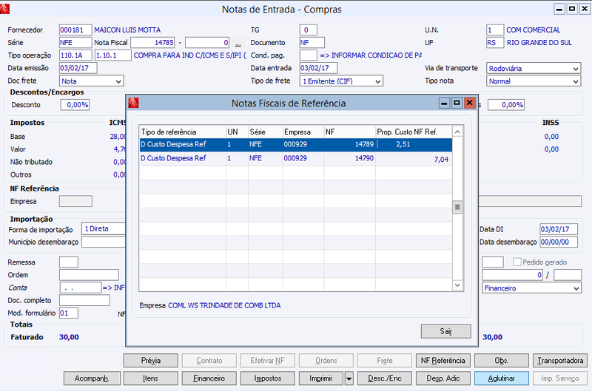Open the Tipo nota Normal dropdown
Image resolution: width=592 pixels, height=391 pixels.
533,81
